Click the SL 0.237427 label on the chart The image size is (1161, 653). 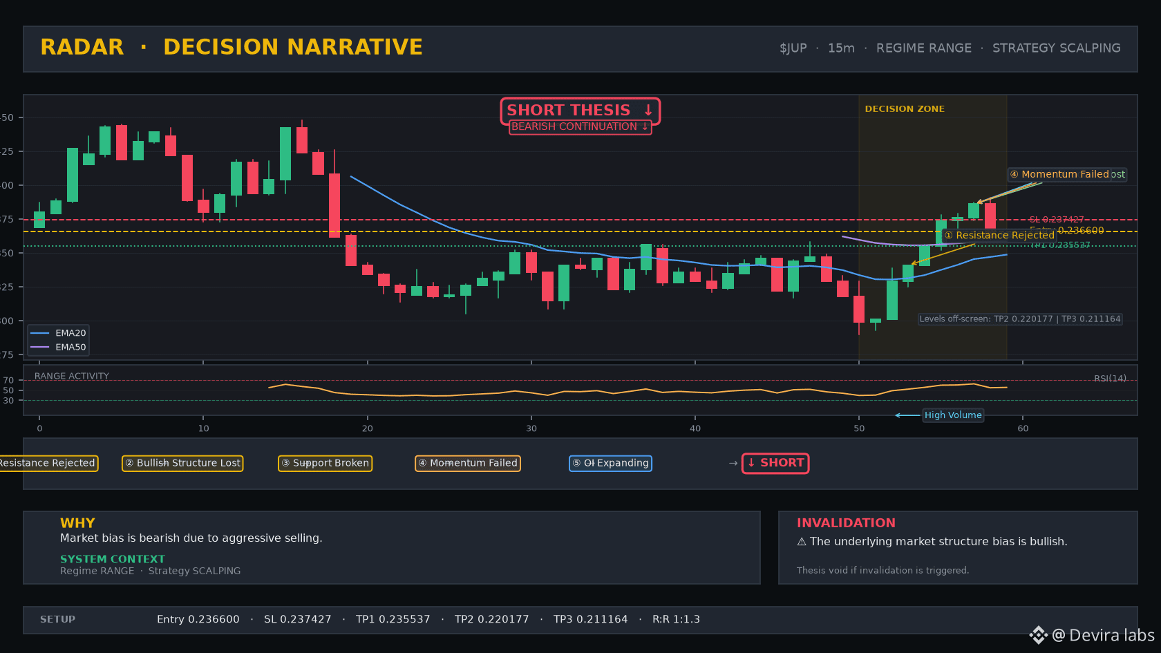[x=1056, y=220]
